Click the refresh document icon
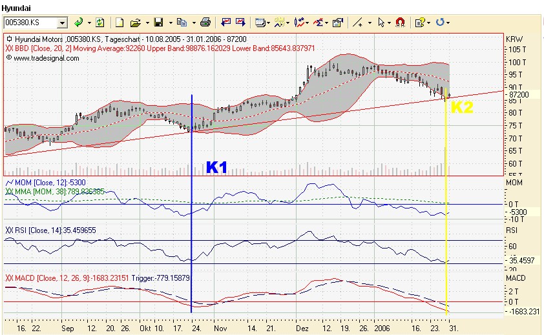The image size is (544, 335). coord(100,23)
